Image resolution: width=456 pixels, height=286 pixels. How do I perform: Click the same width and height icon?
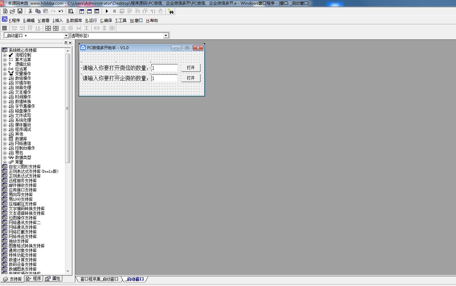click(112, 28)
